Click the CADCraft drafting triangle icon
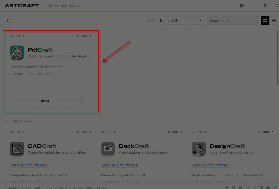 coord(17,149)
